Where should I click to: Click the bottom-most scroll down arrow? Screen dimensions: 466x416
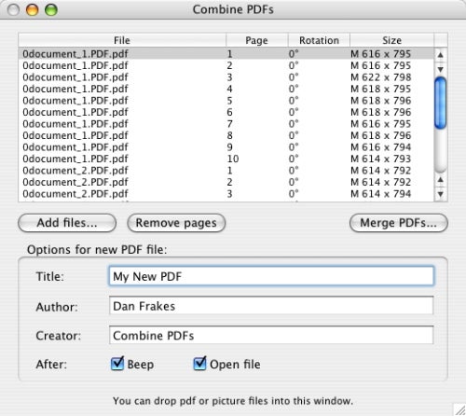(x=441, y=194)
